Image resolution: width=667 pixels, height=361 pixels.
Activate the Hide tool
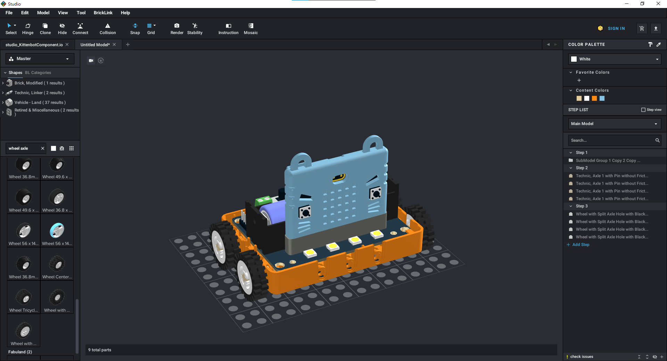(x=62, y=28)
